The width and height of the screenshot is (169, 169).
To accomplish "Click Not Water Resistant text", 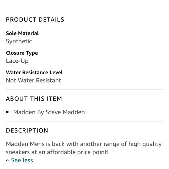I will 34,80.
